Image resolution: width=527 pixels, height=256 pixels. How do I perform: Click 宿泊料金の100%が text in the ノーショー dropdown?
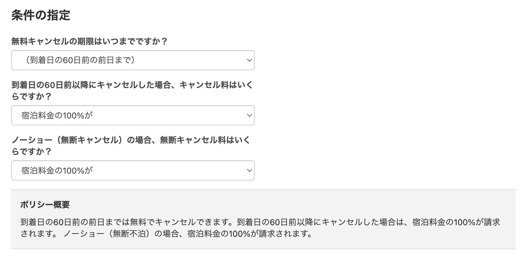57,170
